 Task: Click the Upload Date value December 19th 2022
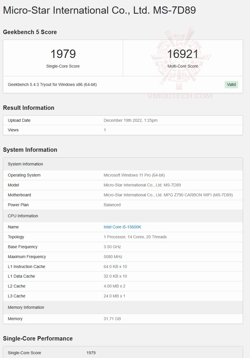(131, 120)
